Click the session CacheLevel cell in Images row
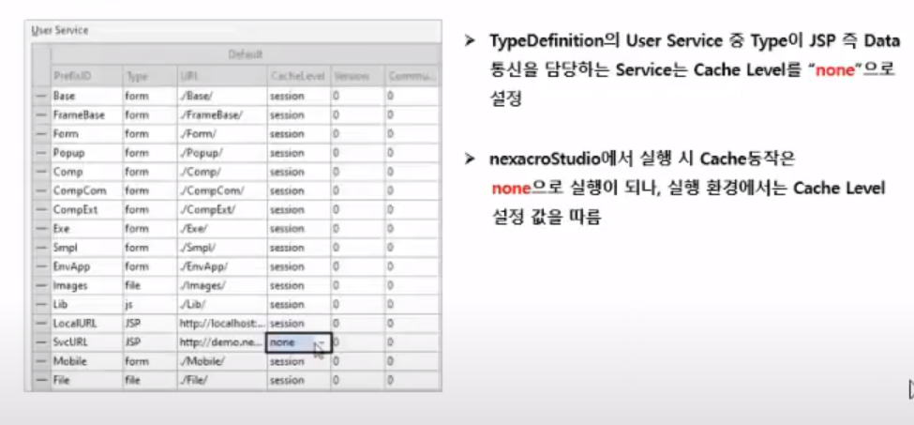This screenshot has height=425, width=914. pyautogui.click(x=298, y=285)
